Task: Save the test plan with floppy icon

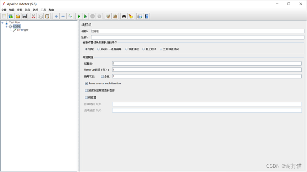Action: [25, 16]
